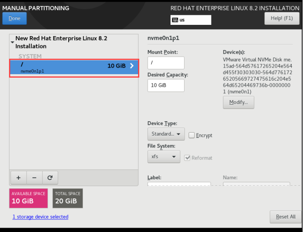
Task: Click the remove mount point minus icon
Action: [x=34, y=177]
